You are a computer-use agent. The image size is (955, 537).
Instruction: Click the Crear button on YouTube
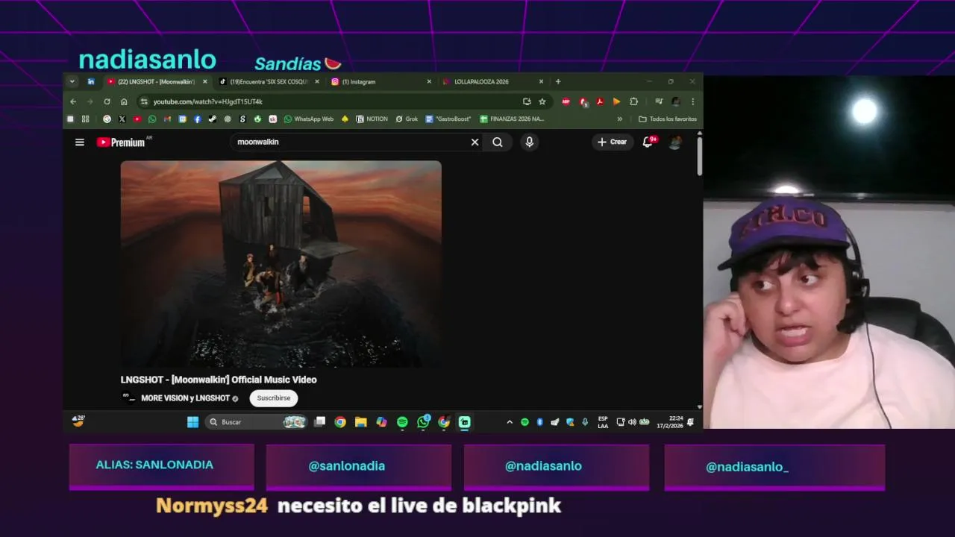(x=612, y=142)
